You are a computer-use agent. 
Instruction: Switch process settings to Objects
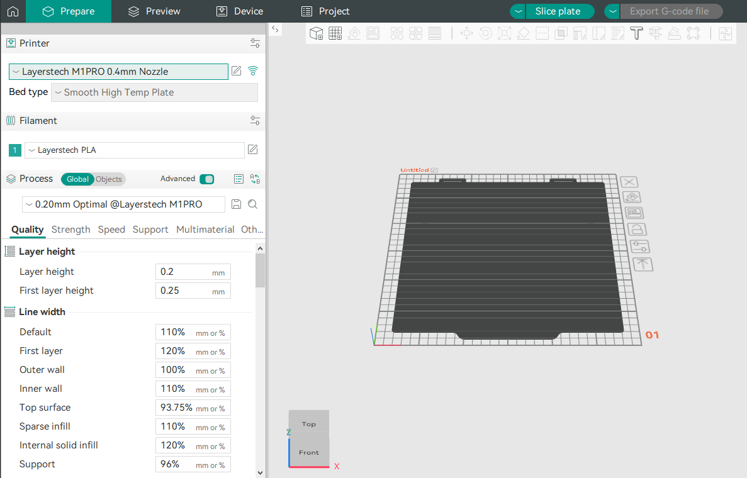[108, 179]
